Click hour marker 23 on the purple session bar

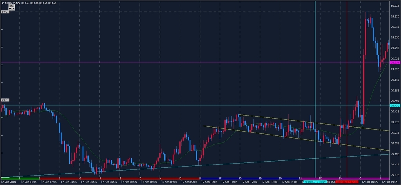tap(340, 178)
